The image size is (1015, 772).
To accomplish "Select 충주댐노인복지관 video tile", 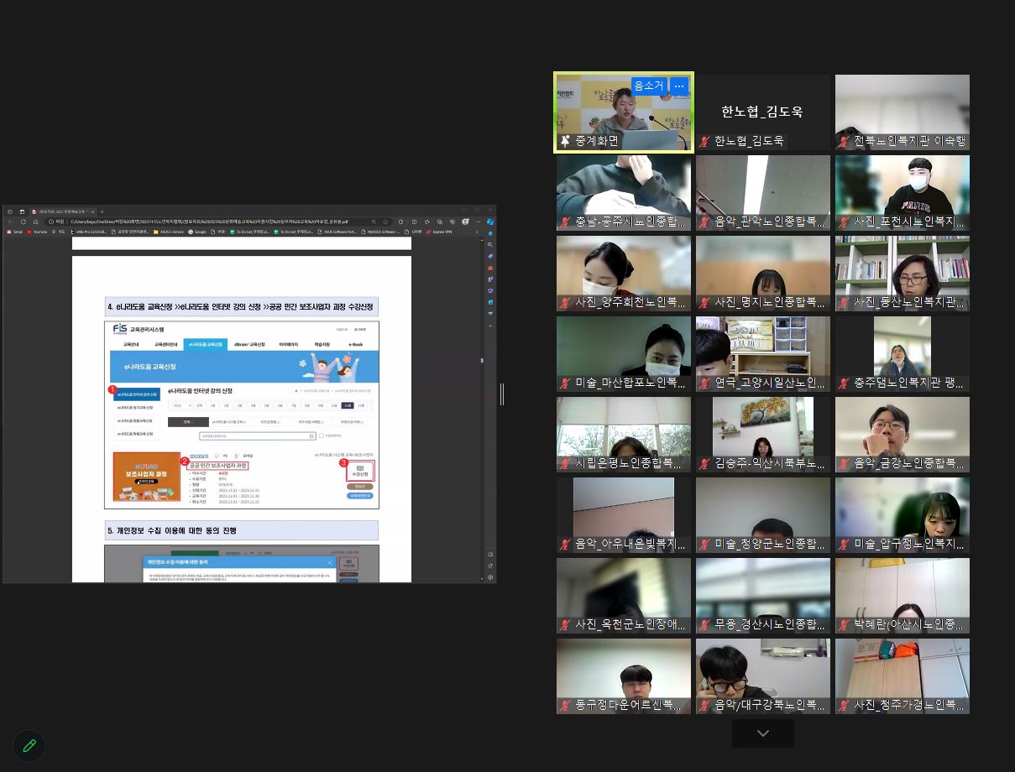I will pyautogui.click(x=903, y=354).
